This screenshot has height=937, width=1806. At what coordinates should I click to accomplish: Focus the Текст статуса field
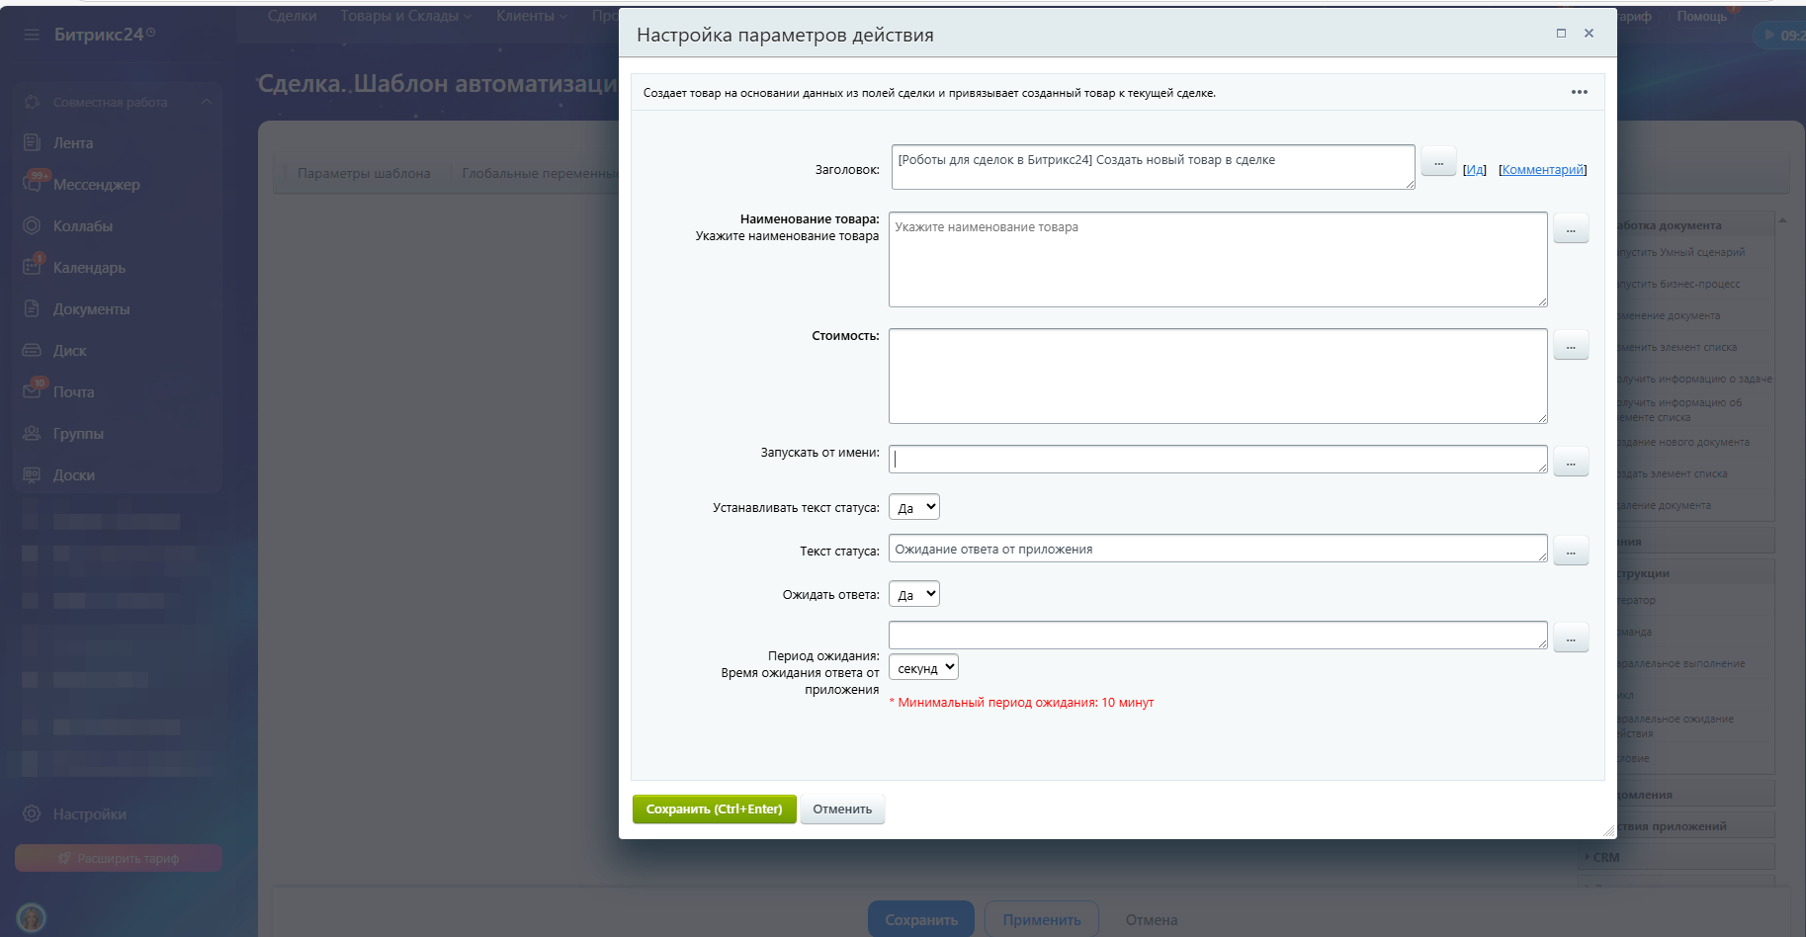1218,548
